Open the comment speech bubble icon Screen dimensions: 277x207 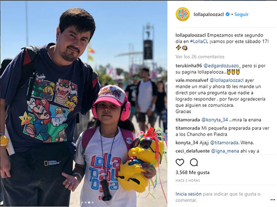point(193,162)
